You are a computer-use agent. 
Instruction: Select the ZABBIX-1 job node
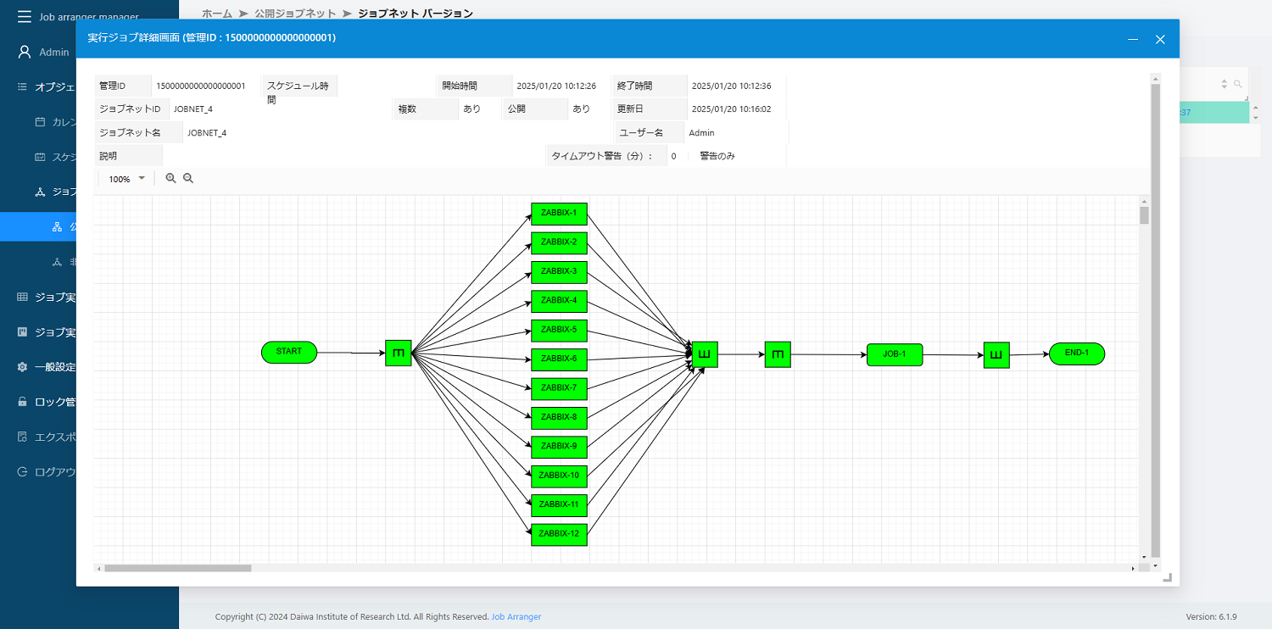559,214
